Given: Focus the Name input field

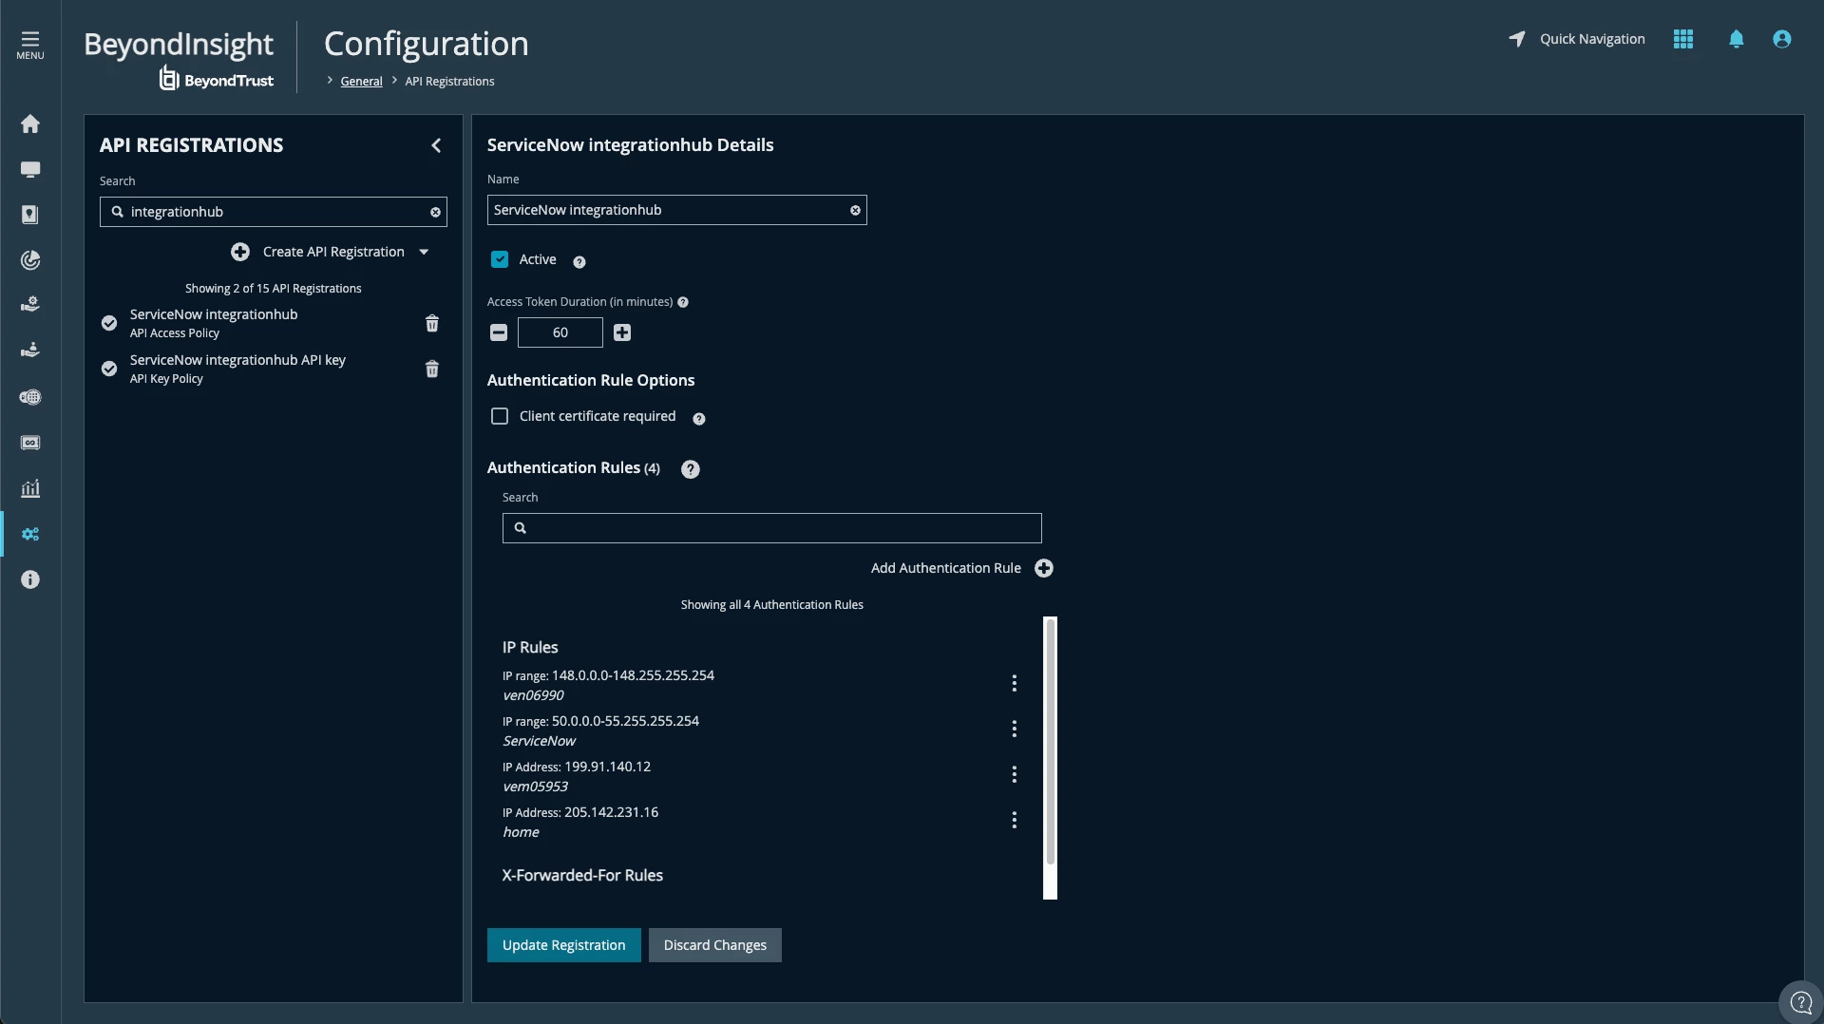Looking at the screenshot, I should coord(676,210).
